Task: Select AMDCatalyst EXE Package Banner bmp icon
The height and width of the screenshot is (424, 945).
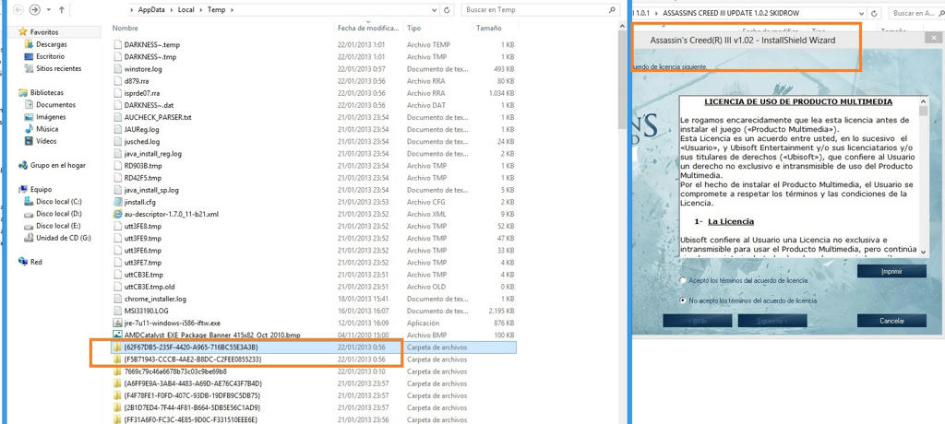Action: (117, 335)
